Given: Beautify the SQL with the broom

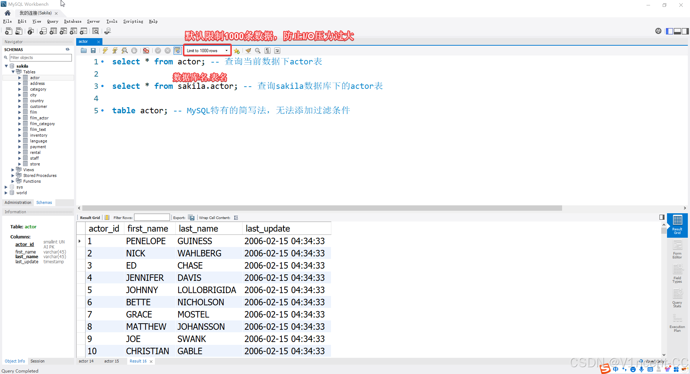Looking at the screenshot, I should [248, 51].
